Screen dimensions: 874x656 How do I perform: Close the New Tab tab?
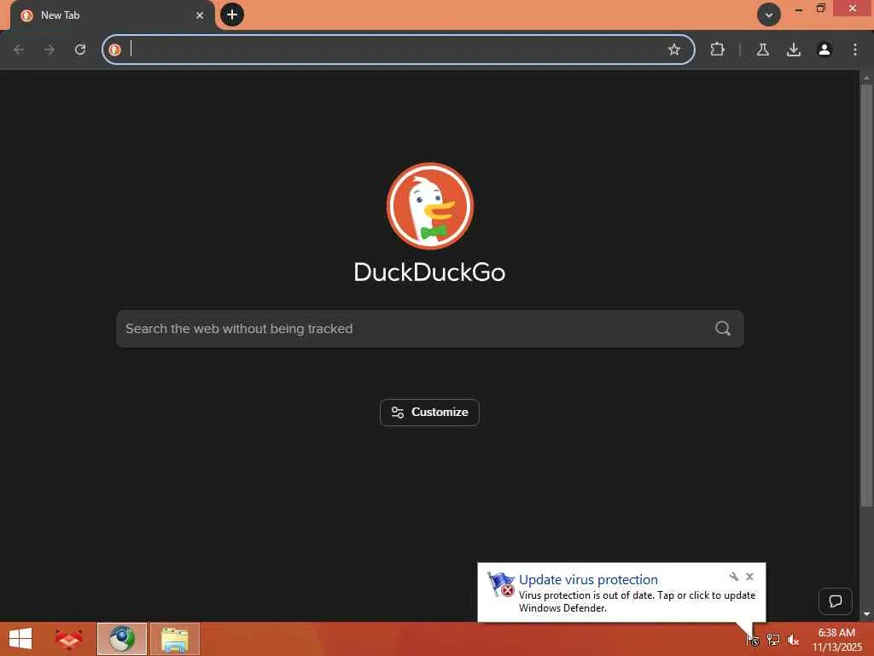[200, 15]
